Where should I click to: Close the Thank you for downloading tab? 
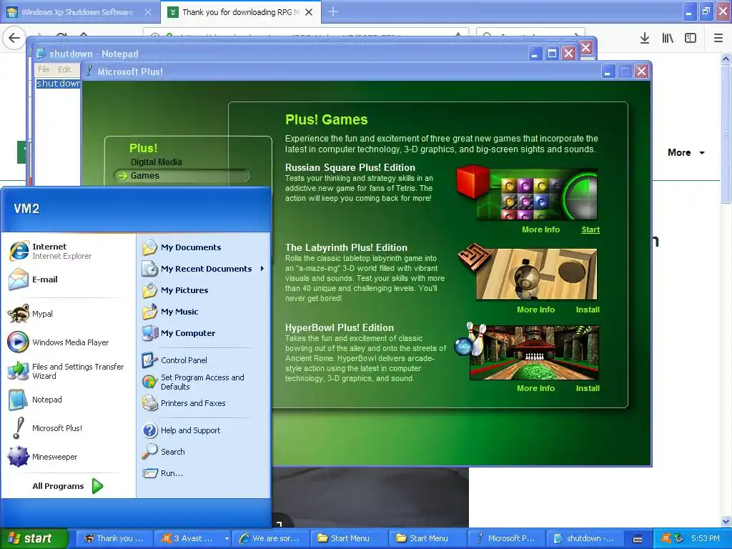[309, 12]
